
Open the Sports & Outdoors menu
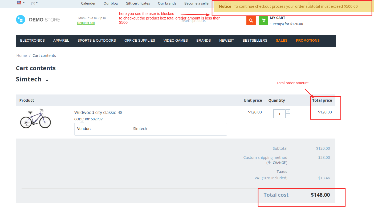point(97,41)
